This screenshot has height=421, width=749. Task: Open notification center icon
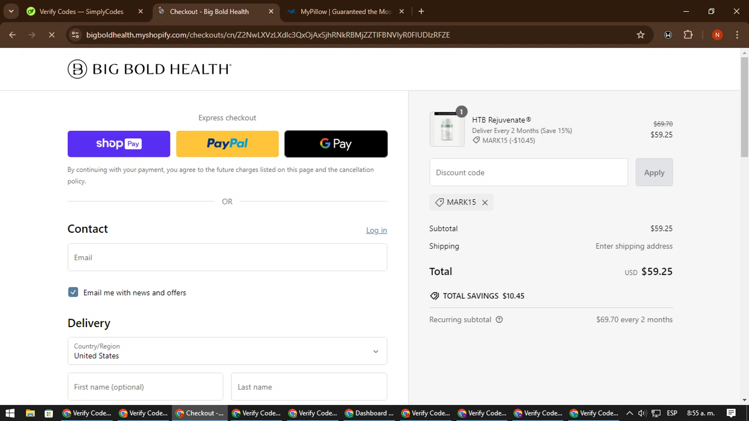coord(731,413)
